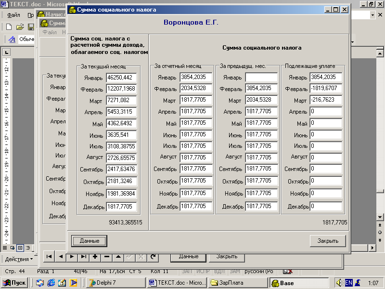Viewport: 385px width, 289px height.
Task: Click the last record navigator button
Action: coord(83,257)
